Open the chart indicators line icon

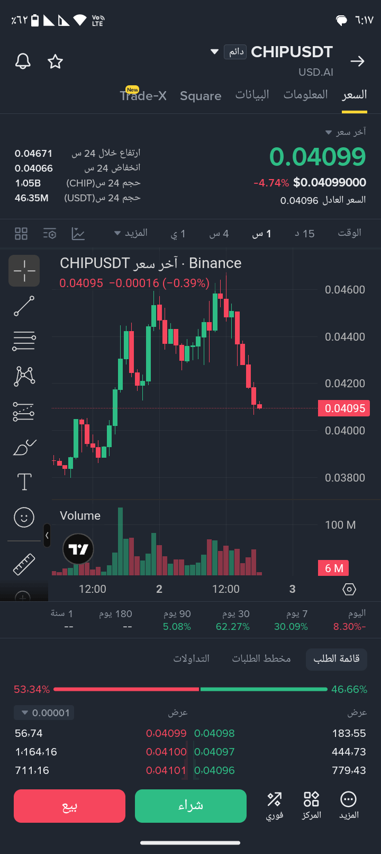(78, 234)
